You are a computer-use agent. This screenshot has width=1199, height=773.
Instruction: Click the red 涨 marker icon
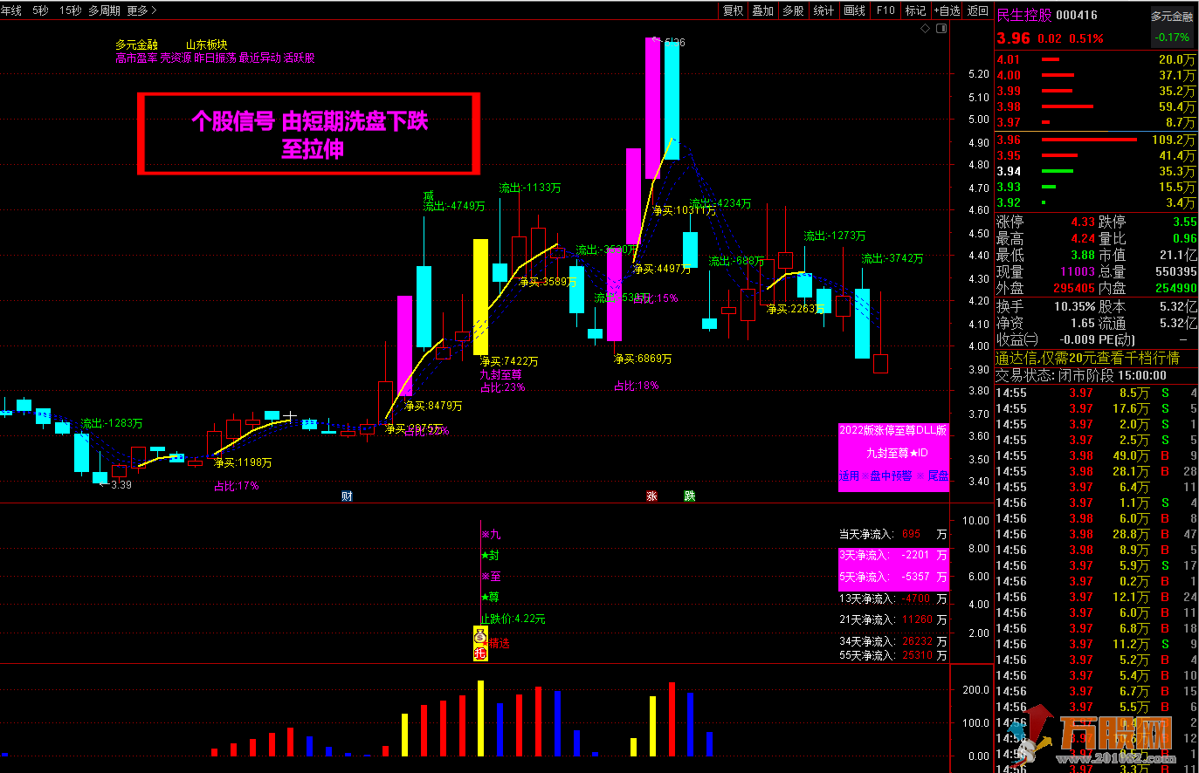coord(651,496)
